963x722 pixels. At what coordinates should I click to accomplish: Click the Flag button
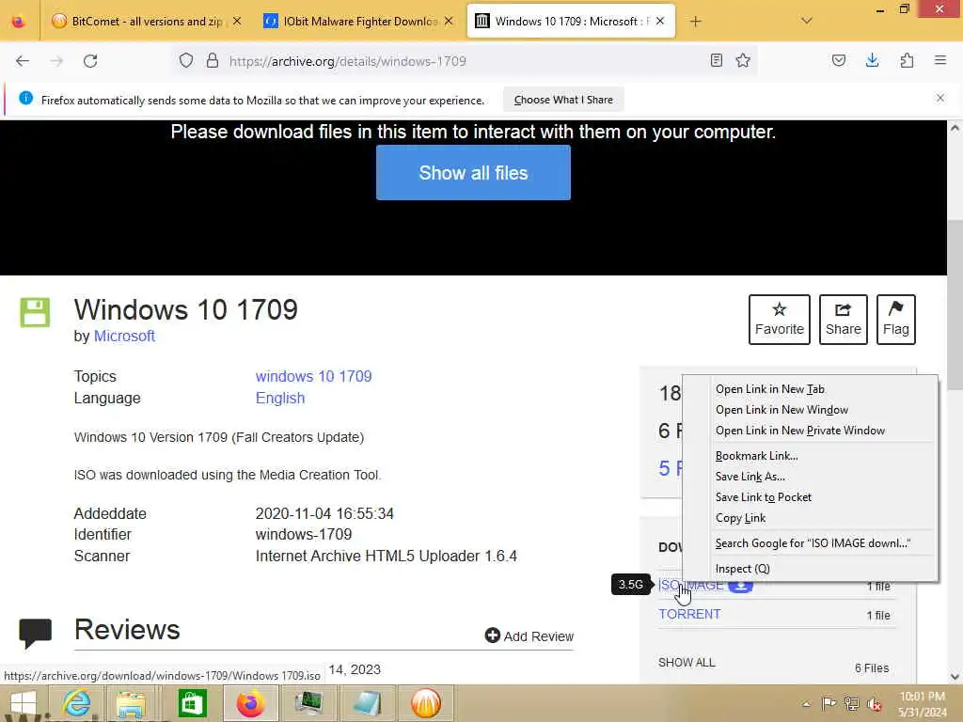tap(896, 320)
